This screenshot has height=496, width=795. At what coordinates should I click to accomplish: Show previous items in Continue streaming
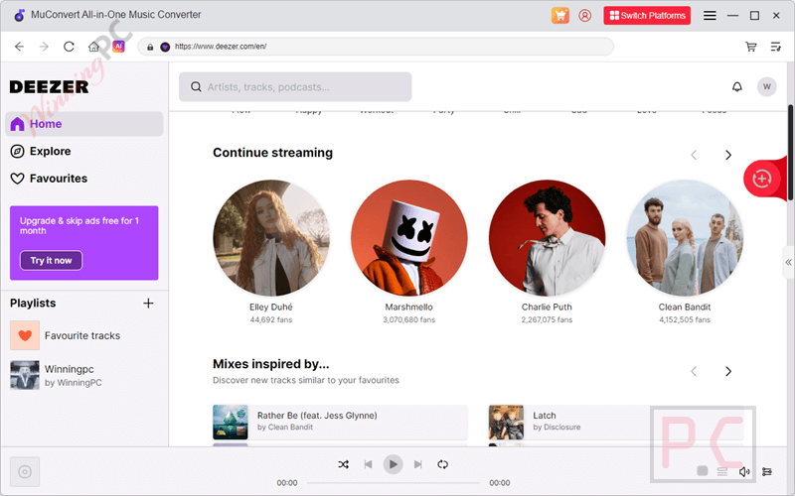point(694,155)
